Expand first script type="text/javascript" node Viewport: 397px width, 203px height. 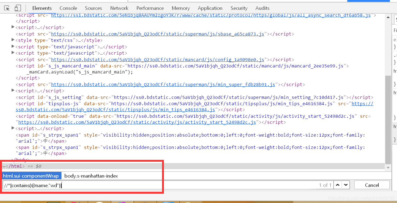pos(13,46)
